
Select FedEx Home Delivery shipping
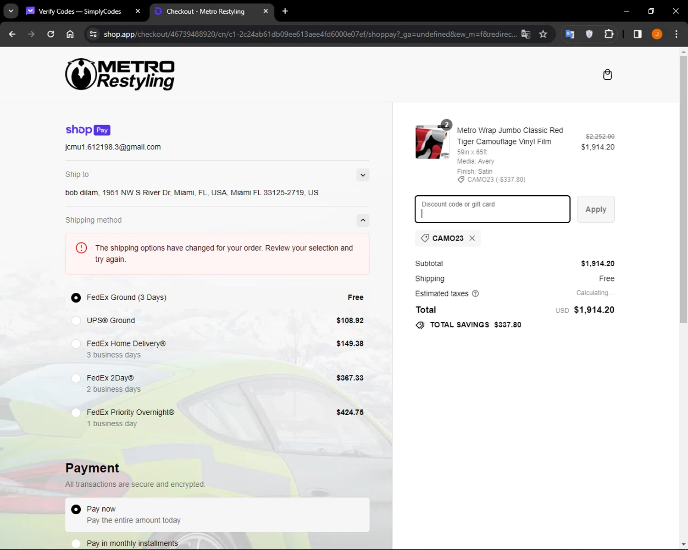76,344
